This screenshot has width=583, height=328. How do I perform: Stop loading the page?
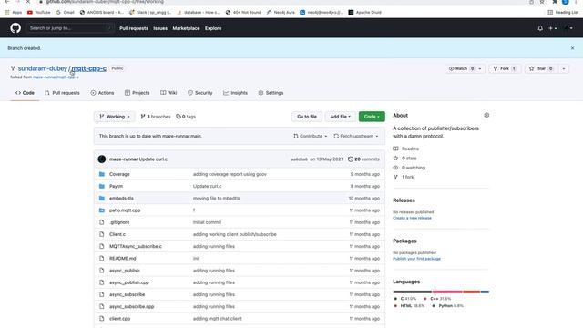(x=28, y=2)
